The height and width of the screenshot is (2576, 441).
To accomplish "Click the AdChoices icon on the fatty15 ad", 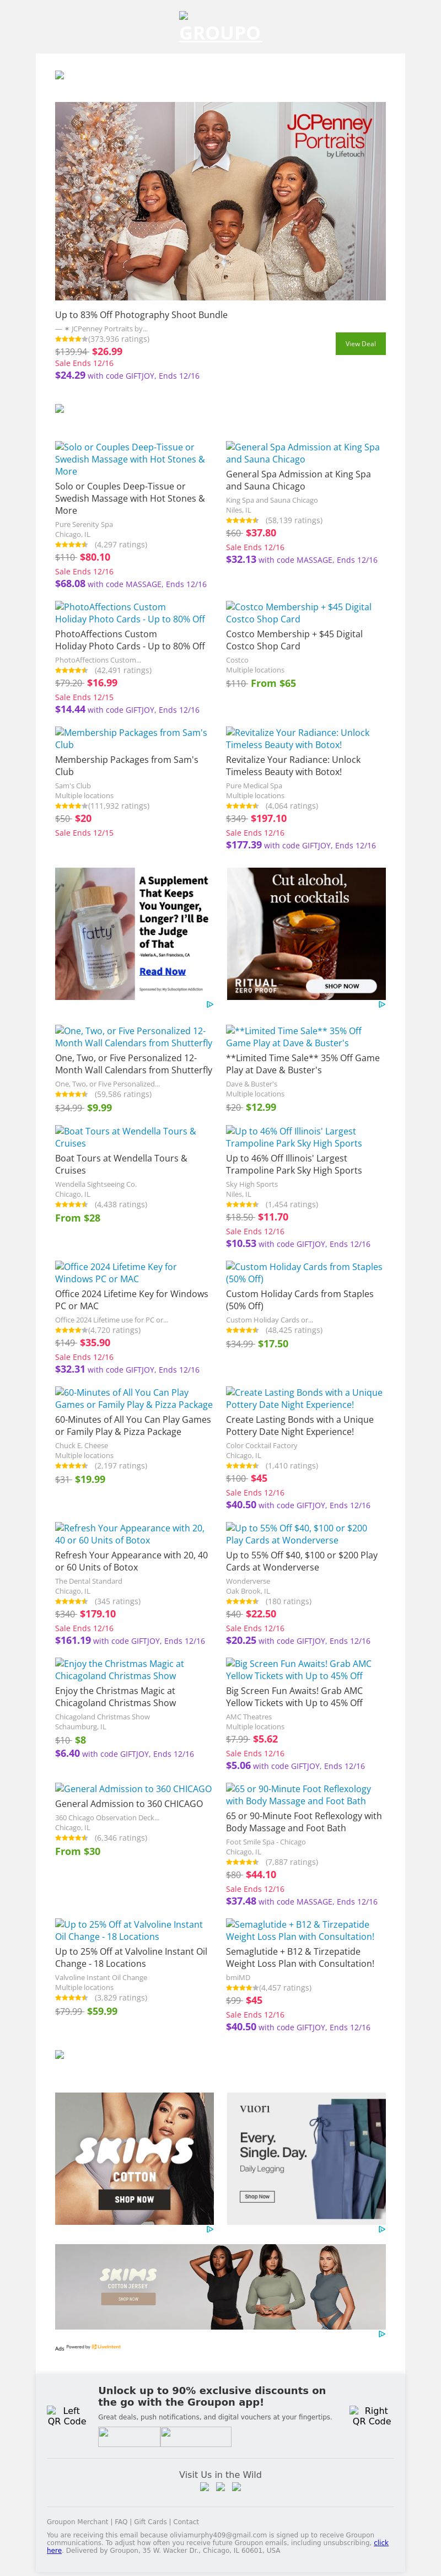I will (209, 1004).
